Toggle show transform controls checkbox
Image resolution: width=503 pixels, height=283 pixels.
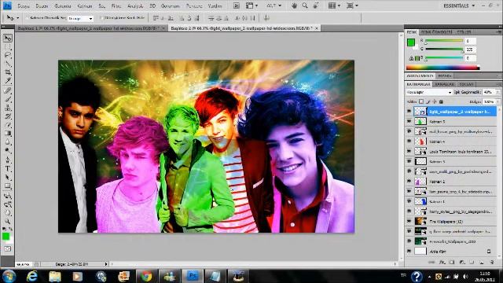pyautogui.click(x=101, y=18)
